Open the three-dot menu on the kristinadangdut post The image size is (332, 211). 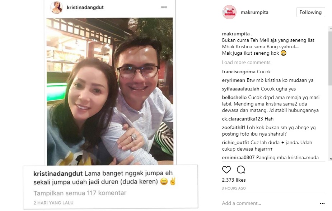(x=164, y=7)
